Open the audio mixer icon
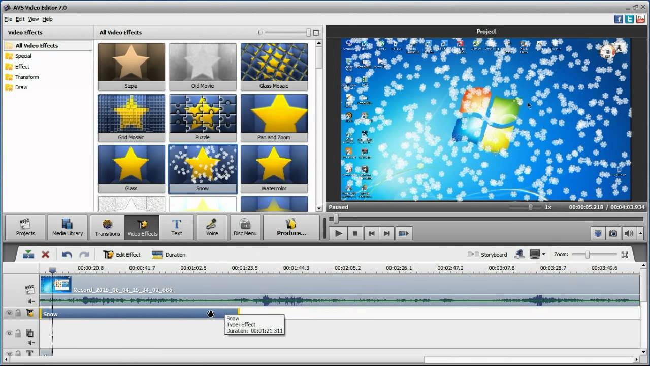650x366 pixels. [x=519, y=254]
